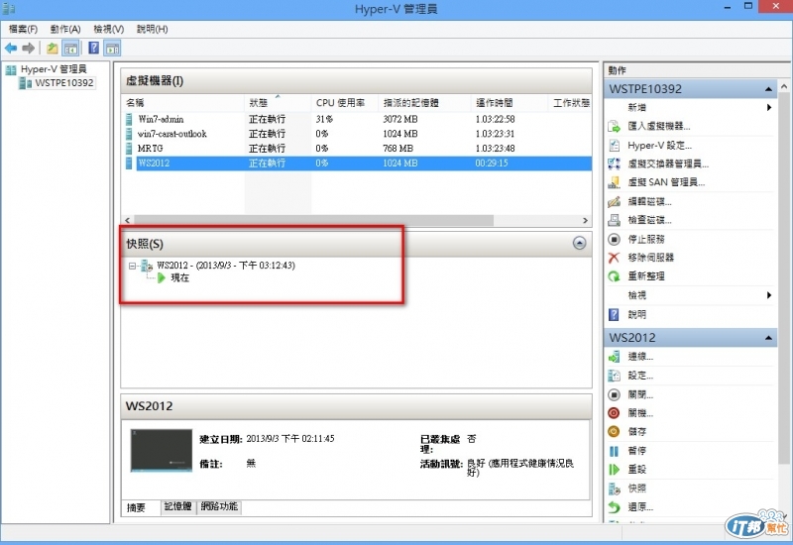Open the 檔案(F) menu
793x545 pixels.
(23, 30)
